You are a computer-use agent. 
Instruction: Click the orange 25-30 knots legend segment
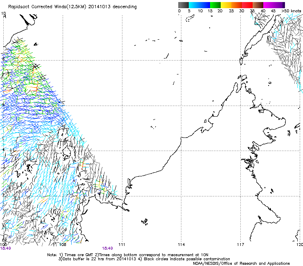coord(237,5)
